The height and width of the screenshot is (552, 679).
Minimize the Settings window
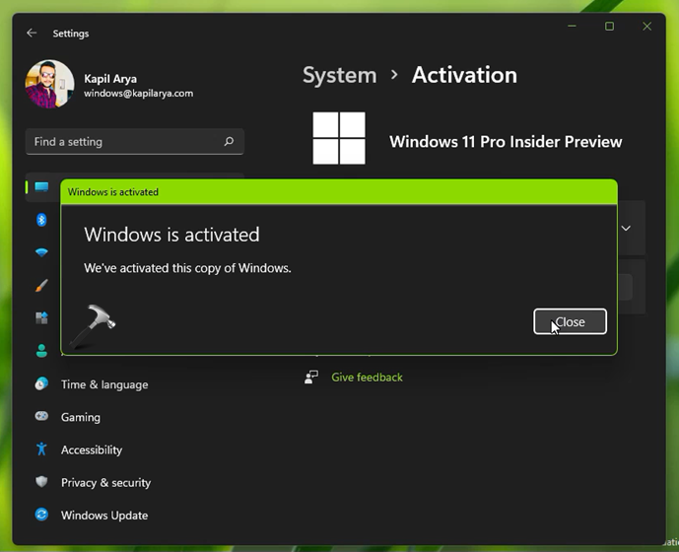coord(572,26)
